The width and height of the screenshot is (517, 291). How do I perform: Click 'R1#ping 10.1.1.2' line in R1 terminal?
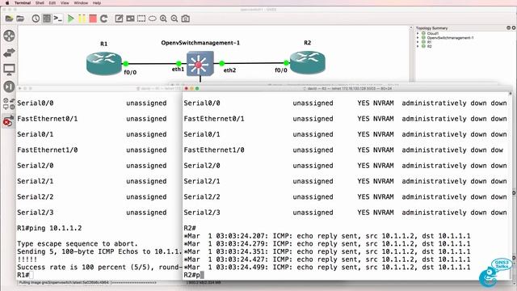coord(49,228)
